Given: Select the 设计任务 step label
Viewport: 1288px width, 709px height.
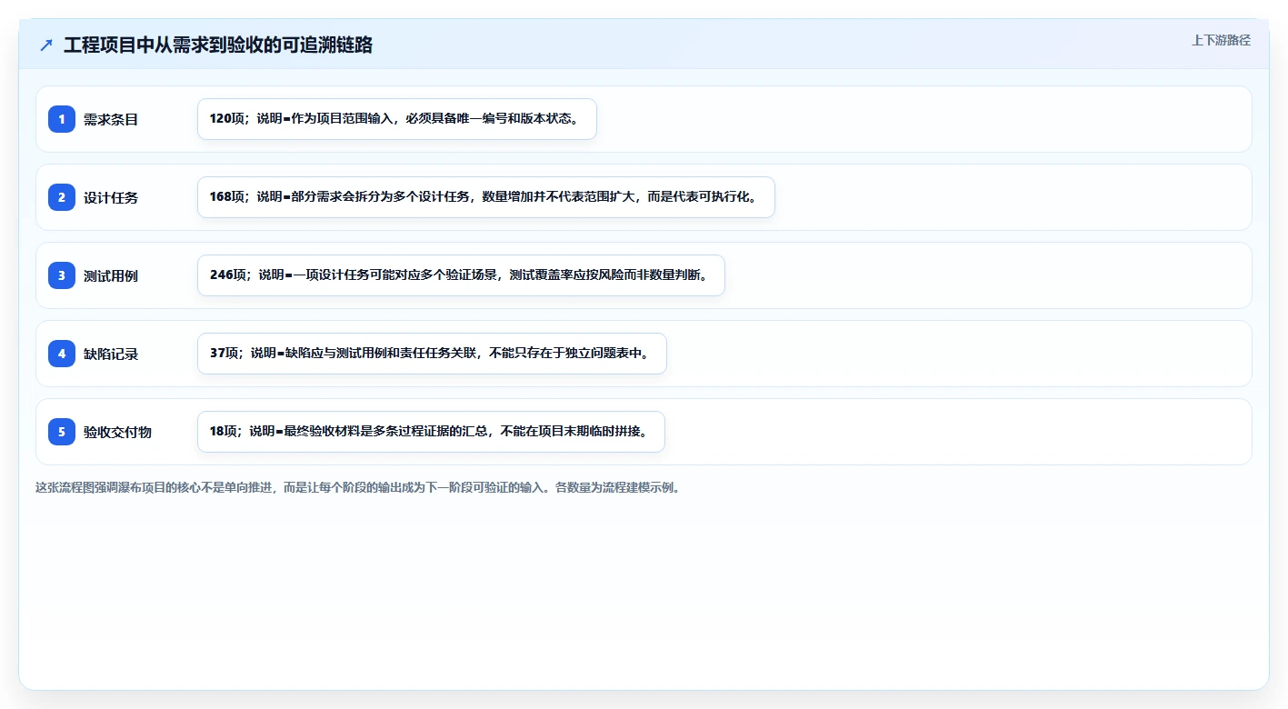Looking at the screenshot, I should click(111, 197).
